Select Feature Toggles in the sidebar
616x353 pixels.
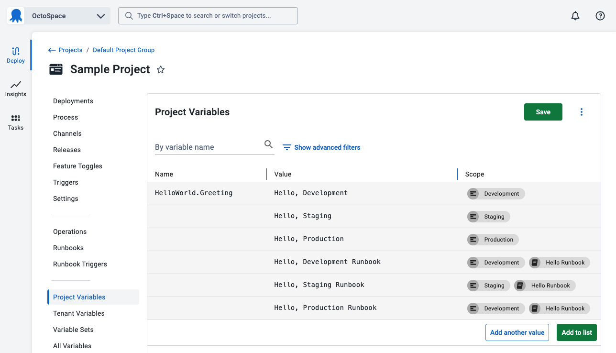tap(77, 166)
